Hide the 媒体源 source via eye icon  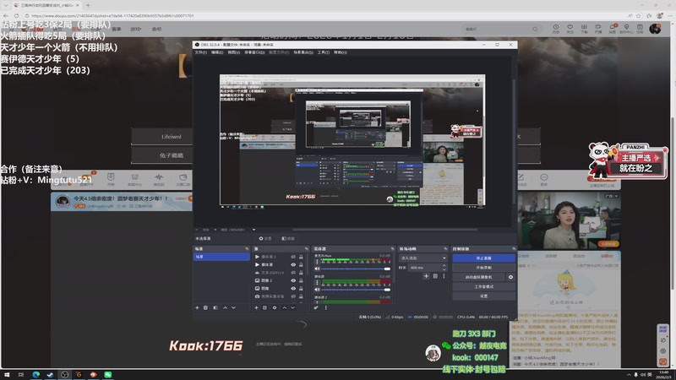click(293, 264)
